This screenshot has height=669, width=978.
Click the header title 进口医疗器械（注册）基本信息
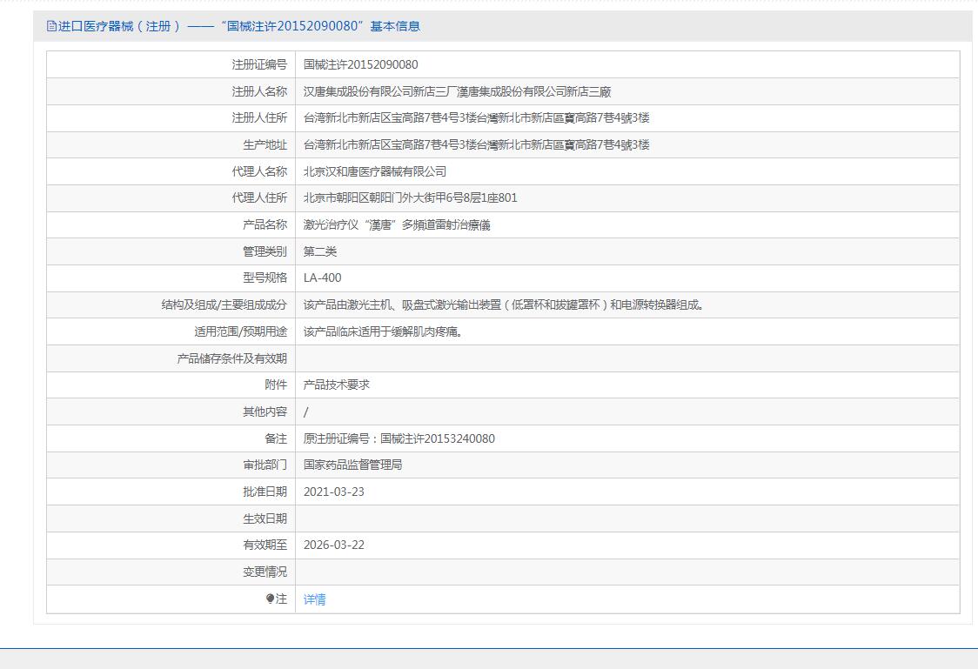pyautogui.click(x=239, y=26)
